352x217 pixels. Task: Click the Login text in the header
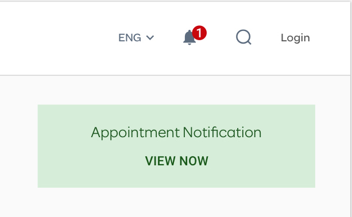tap(295, 38)
